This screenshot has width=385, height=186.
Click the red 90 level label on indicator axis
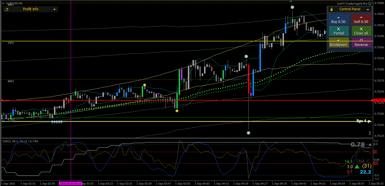tap(376, 152)
